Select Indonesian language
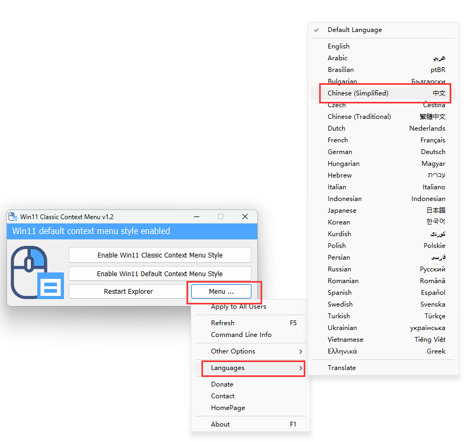This screenshot has width=471, height=442. [x=383, y=199]
